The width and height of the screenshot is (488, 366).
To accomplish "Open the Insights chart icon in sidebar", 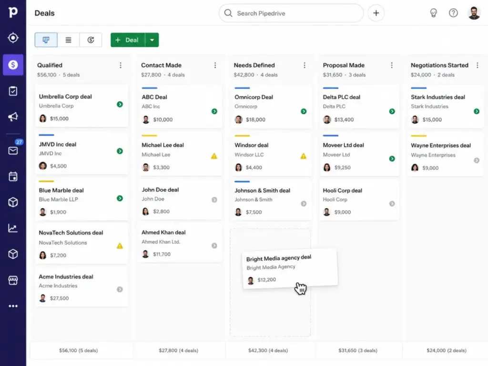I will (x=13, y=228).
